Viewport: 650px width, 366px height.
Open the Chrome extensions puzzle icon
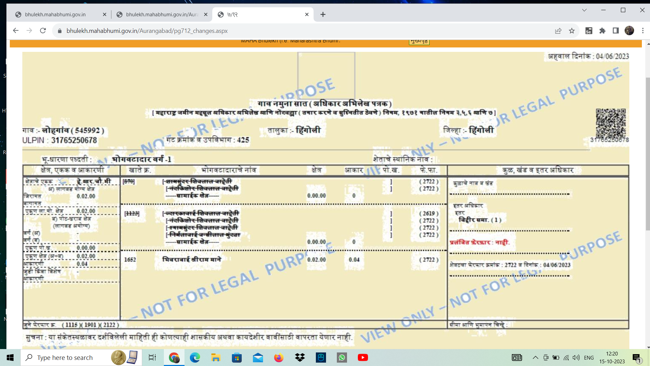point(602,31)
